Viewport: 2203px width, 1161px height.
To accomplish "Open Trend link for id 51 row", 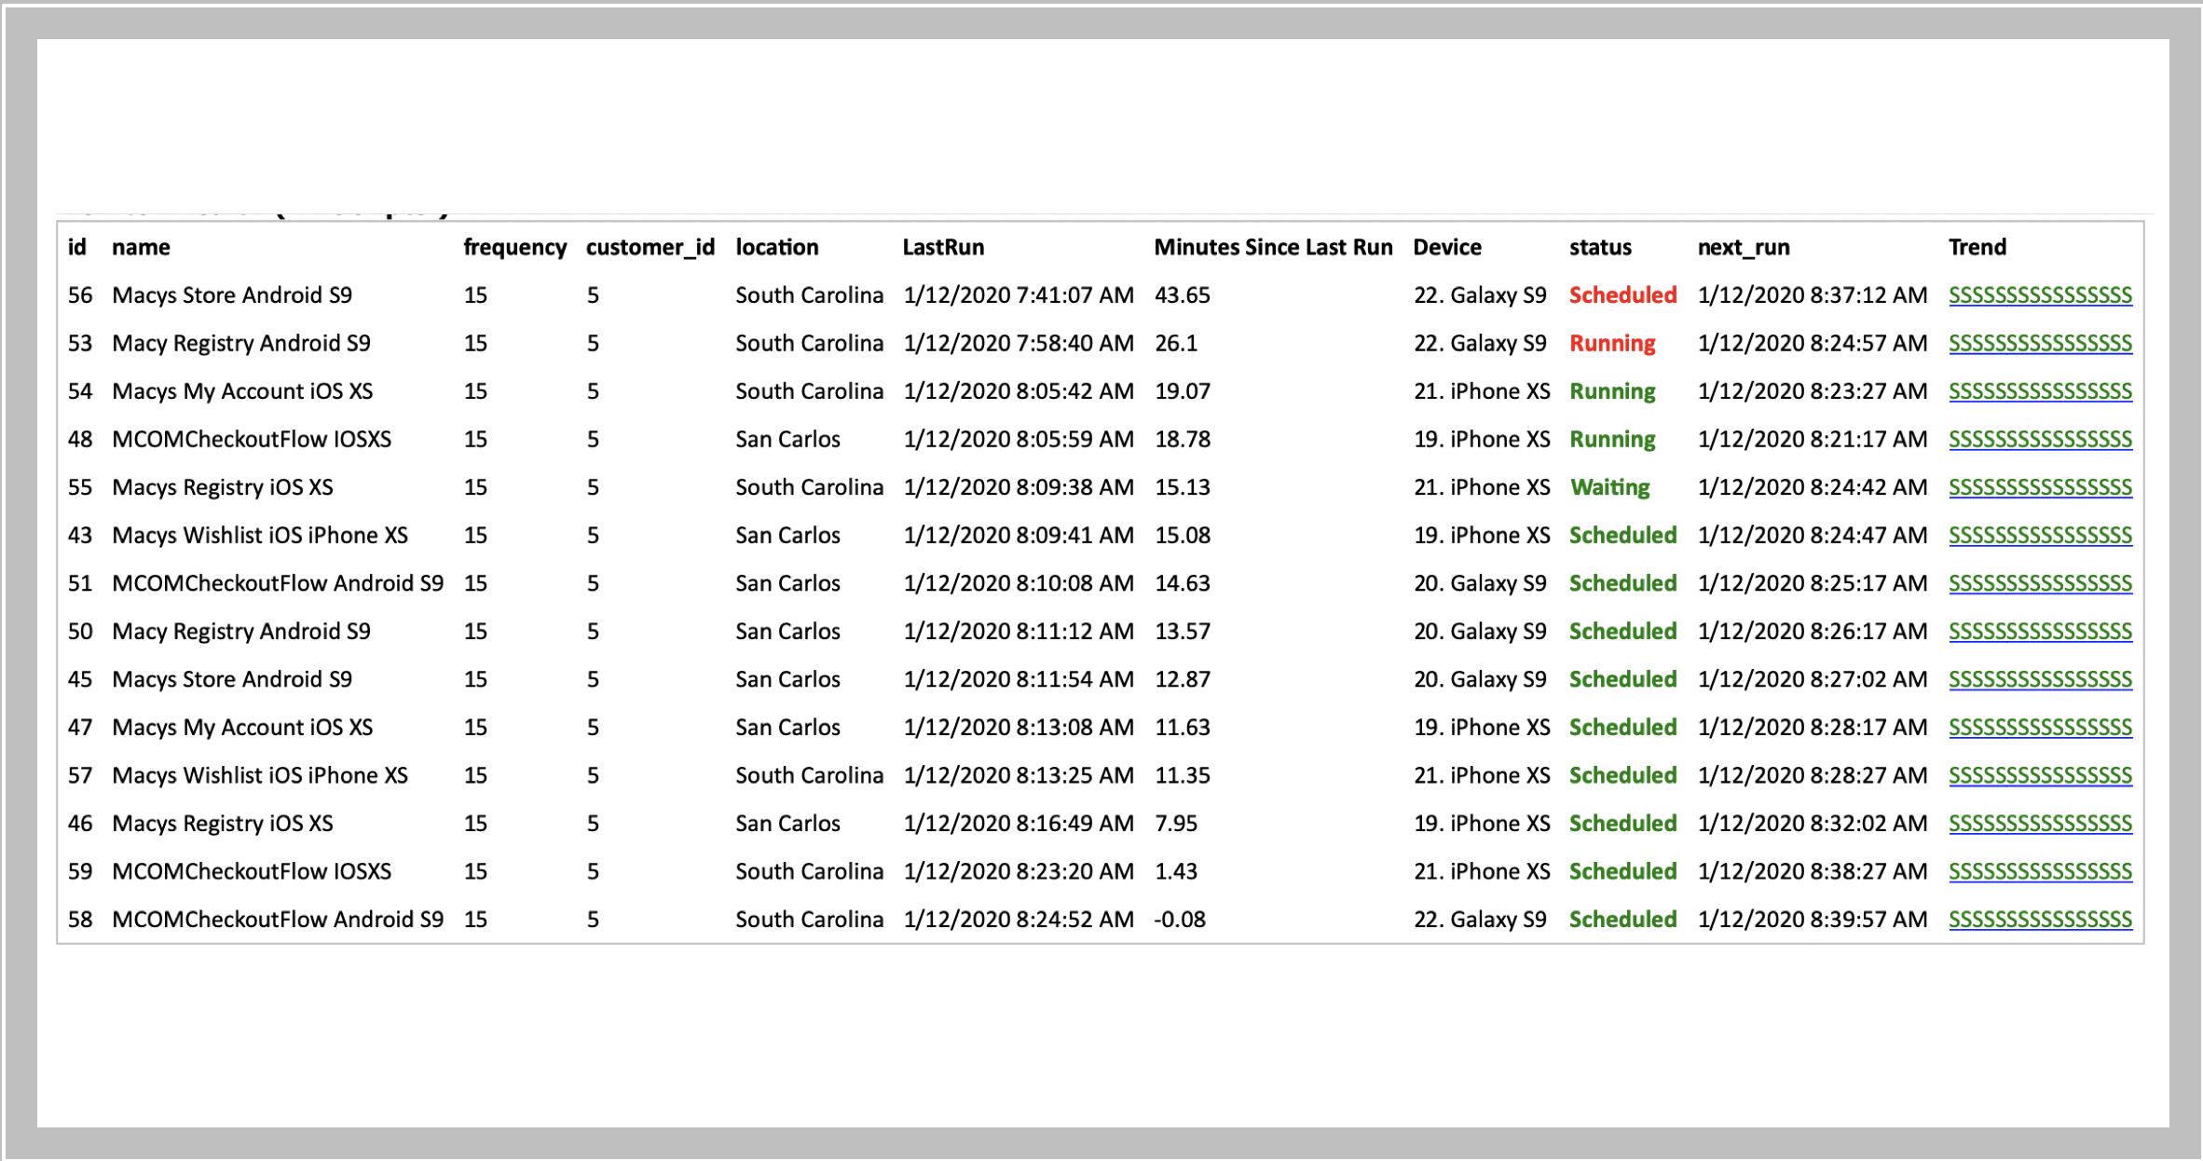I will [2040, 583].
